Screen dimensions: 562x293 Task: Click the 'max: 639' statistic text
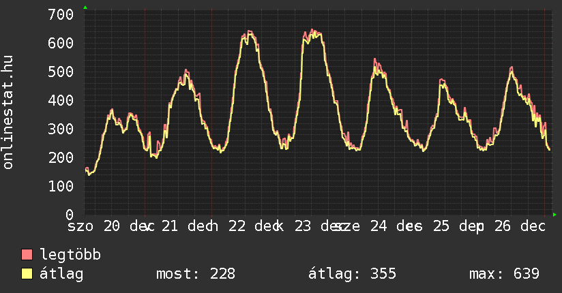504,274
